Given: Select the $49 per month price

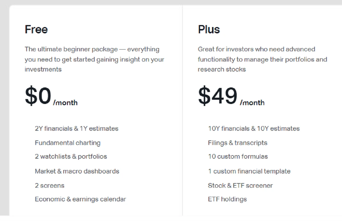Looking at the screenshot, I should [218, 96].
